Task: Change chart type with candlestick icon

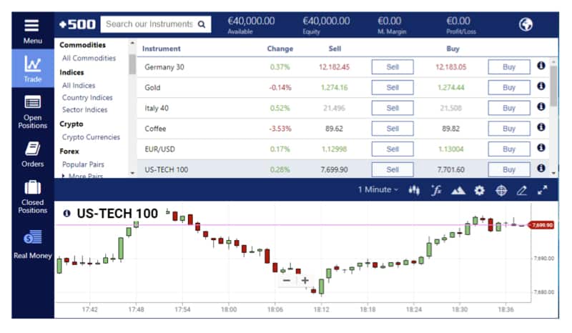Action: tap(414, 190)
